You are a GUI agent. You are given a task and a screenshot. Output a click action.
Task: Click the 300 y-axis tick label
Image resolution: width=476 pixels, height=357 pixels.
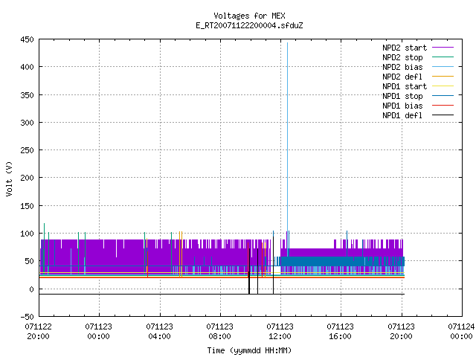tap(27, 123)
